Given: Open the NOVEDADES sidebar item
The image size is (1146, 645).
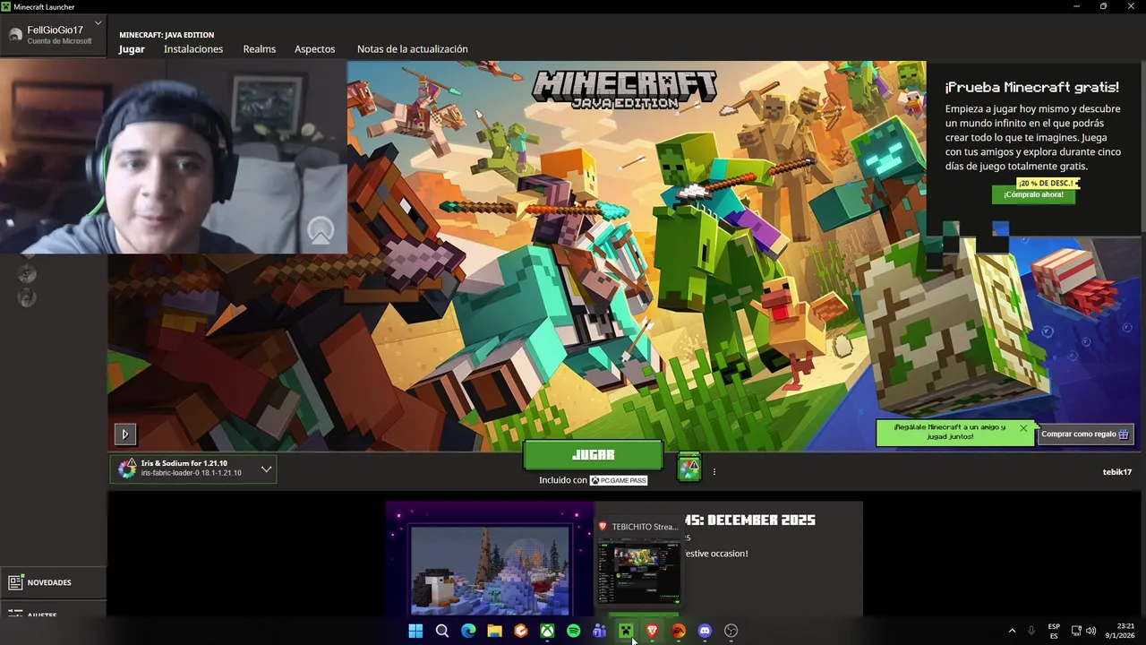Looking at the screenshot, I should click(x=53, y=582).
